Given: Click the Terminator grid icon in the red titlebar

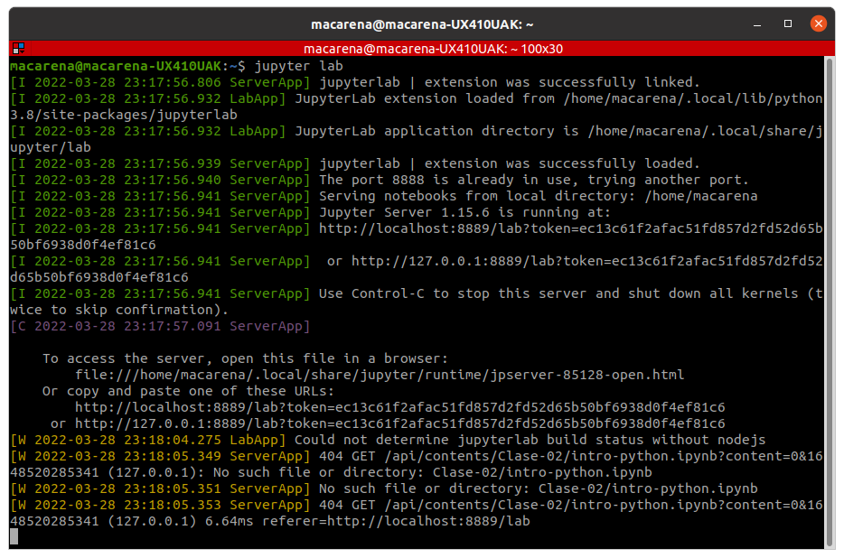Looking at the screenshot, I should pyautogui.click(x=18, y=49).
